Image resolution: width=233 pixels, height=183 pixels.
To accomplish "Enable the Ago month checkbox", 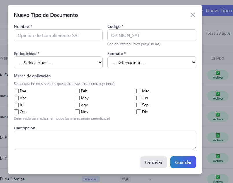I will tap(77, 105).
